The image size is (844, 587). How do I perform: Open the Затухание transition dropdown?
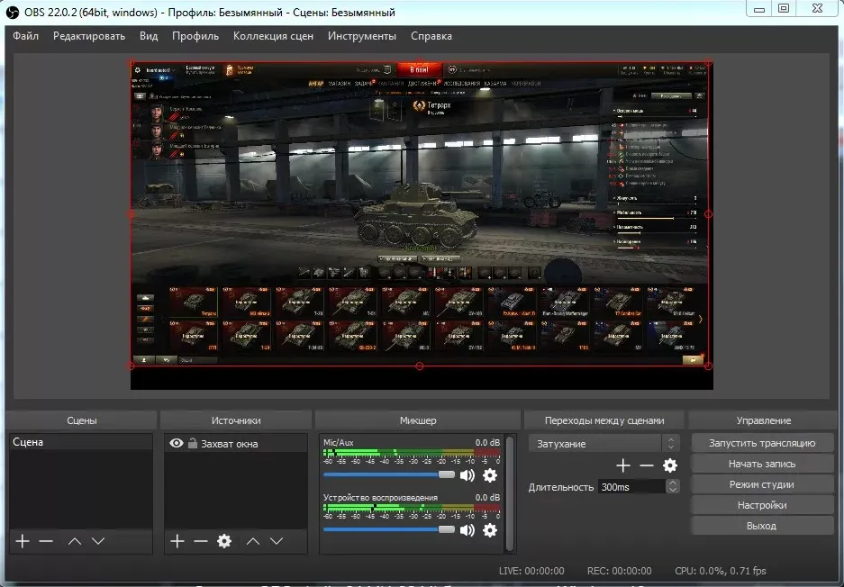(x=604, y=443)
